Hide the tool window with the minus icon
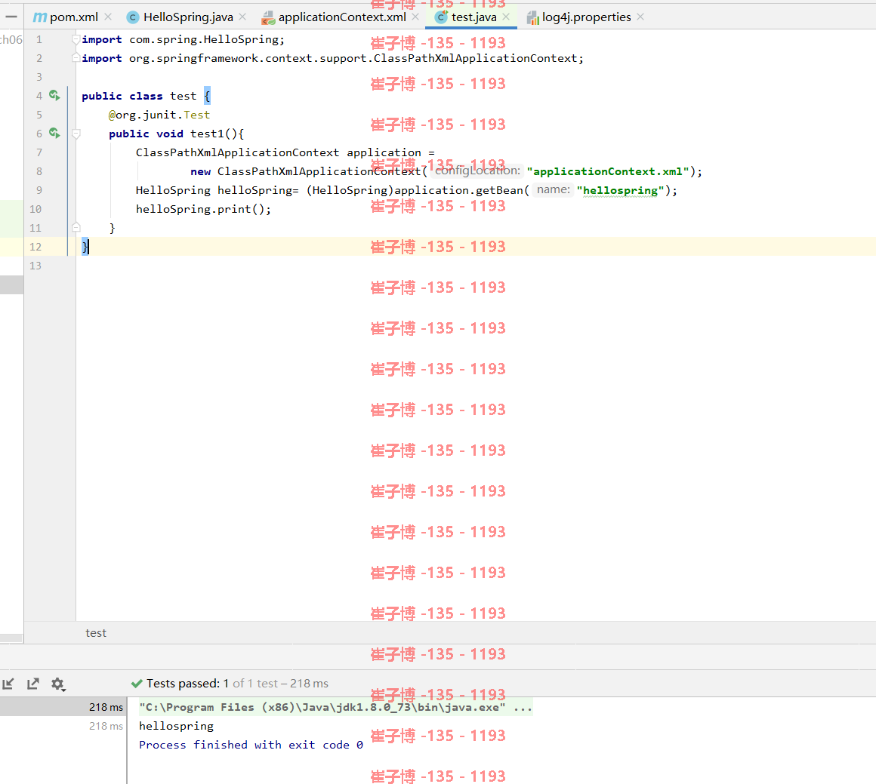The image size is (876, 784). coord(11,17)
